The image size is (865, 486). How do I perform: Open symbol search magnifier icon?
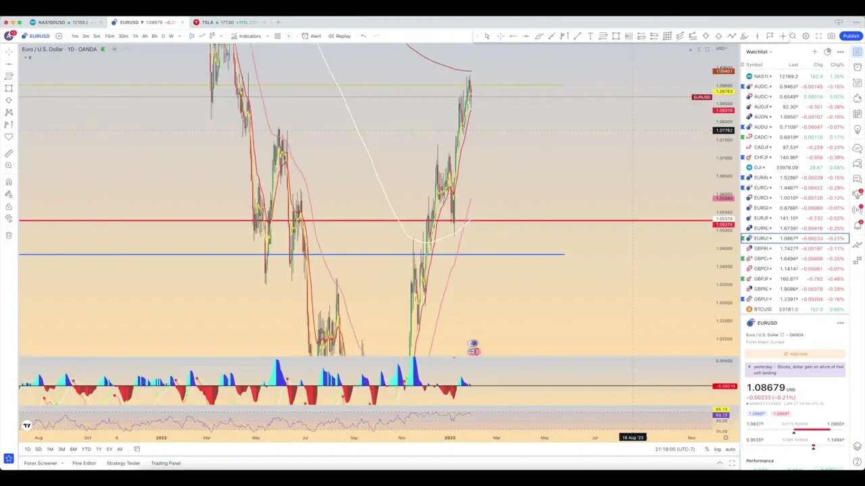(793, 36)
